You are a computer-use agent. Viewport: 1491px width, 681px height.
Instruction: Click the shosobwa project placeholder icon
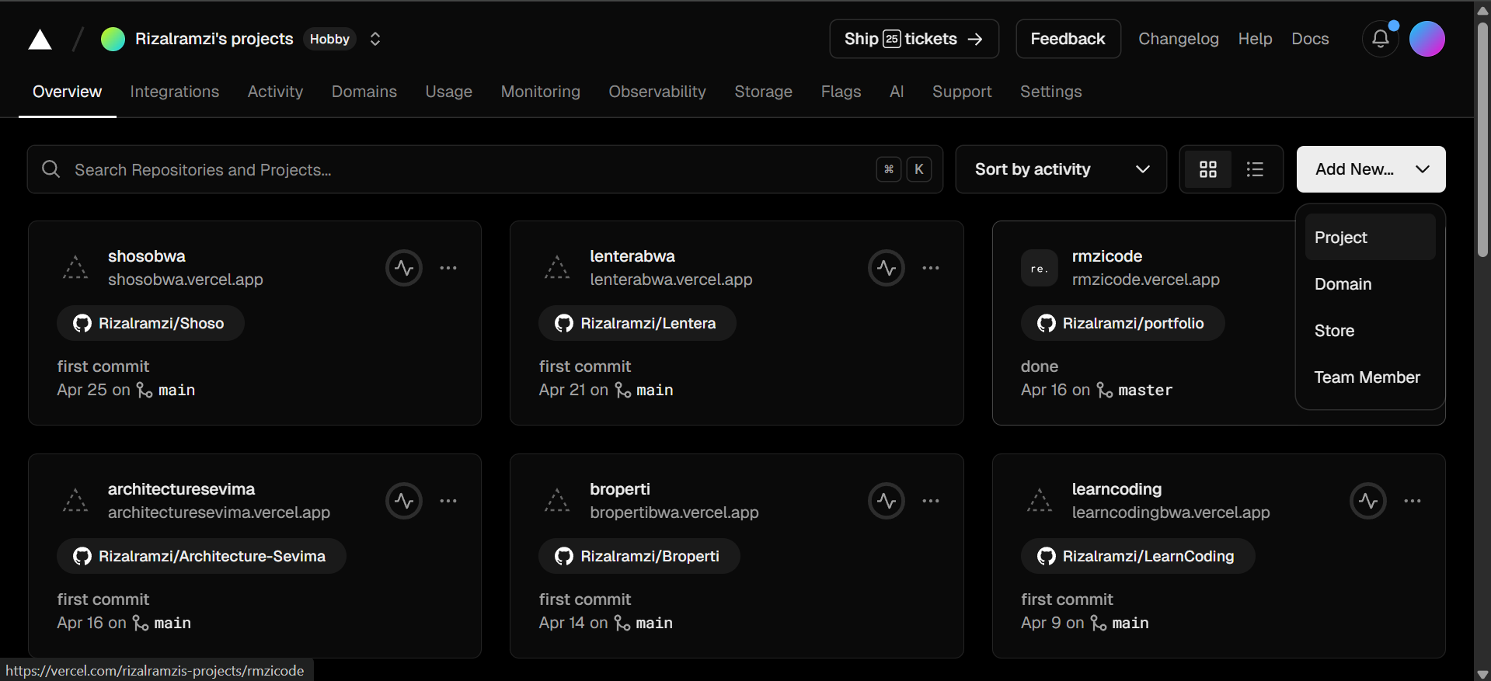75,268
